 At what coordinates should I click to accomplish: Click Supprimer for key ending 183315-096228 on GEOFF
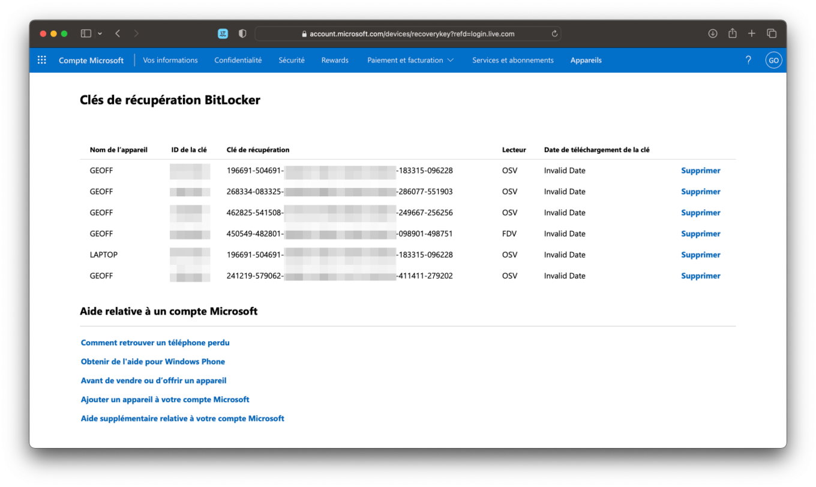click(x=701, y=171)
